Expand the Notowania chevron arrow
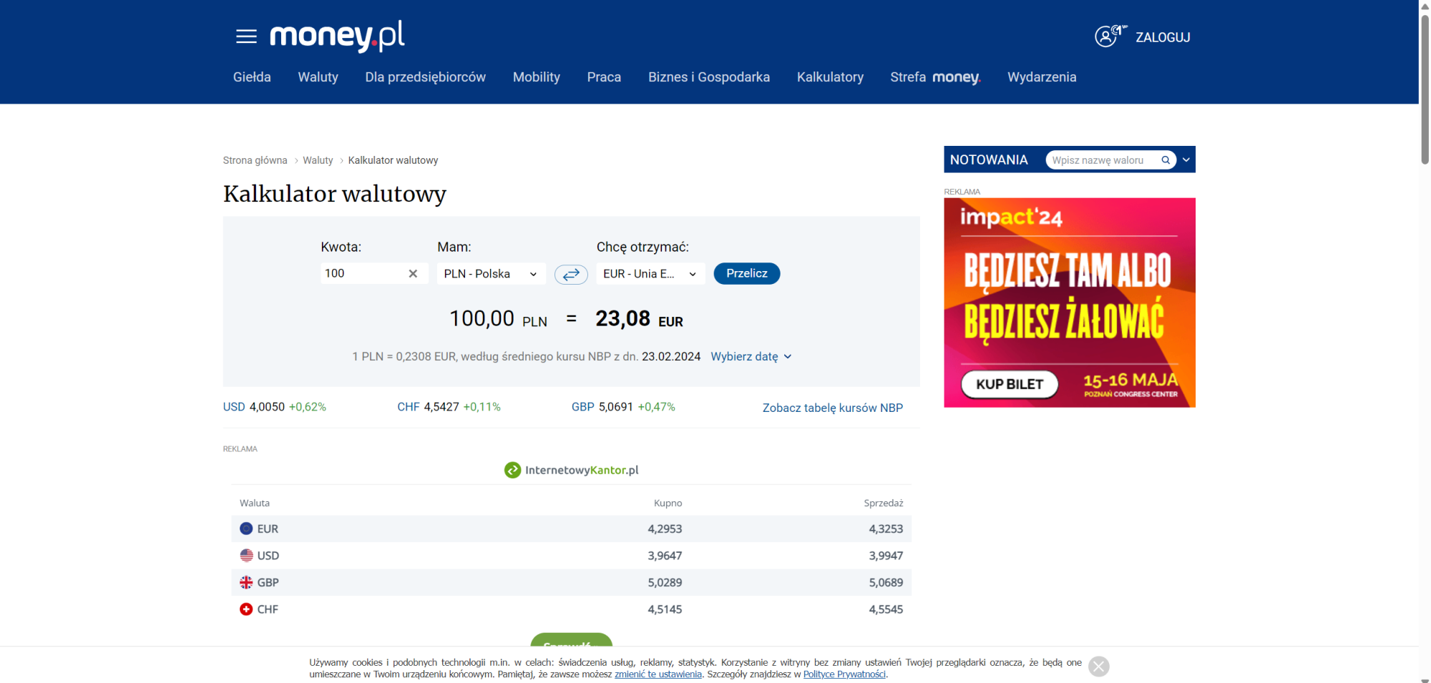This screenshot has height=683, width=1431. (x=1186, y=160)
